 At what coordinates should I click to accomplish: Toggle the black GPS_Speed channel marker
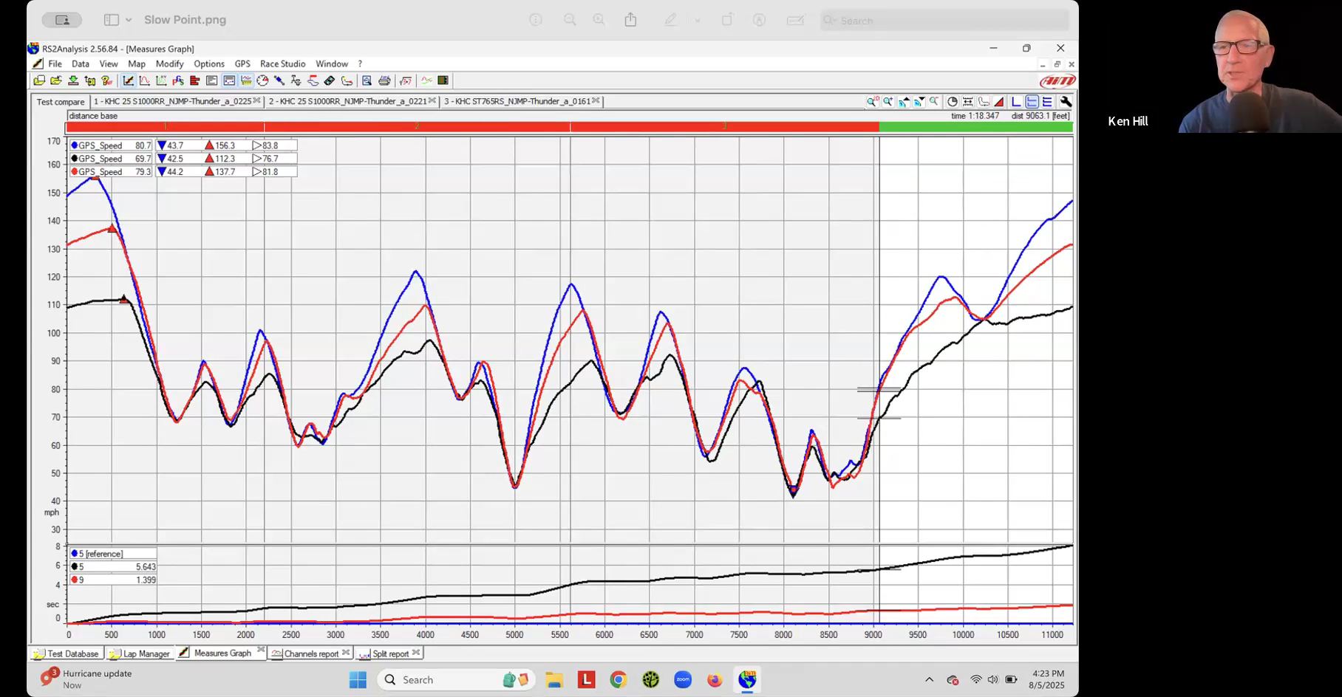pyautogui.click(x=75, y=159)
